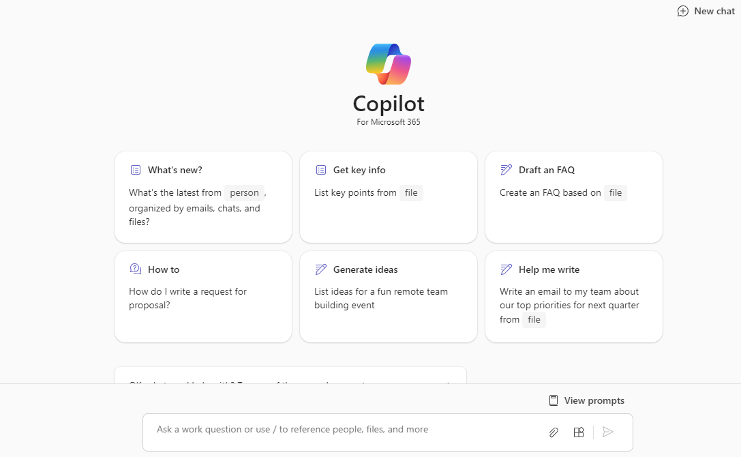Click the Get key info list icon
The width and height of the screenshot is (741, 457).
[320, 169]
